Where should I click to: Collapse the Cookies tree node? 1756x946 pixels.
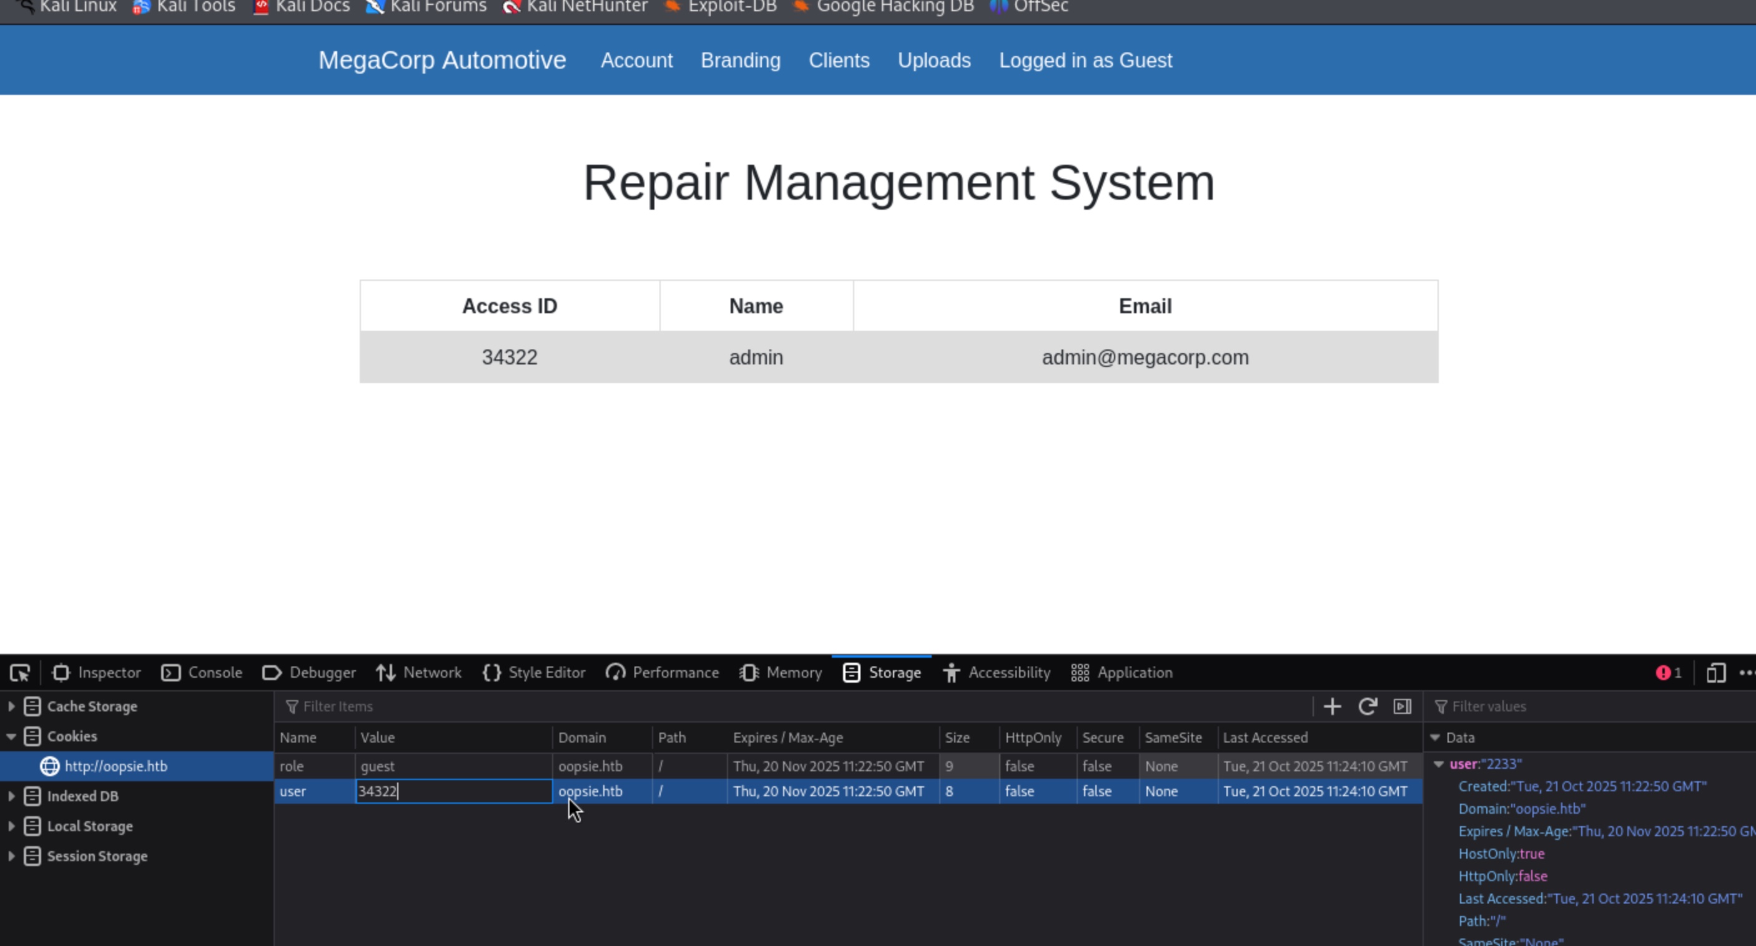[x=12, y=736]
